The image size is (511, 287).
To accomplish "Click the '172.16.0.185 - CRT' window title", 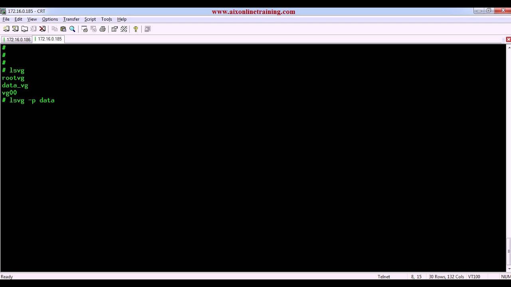I will (x=26, y=11).
